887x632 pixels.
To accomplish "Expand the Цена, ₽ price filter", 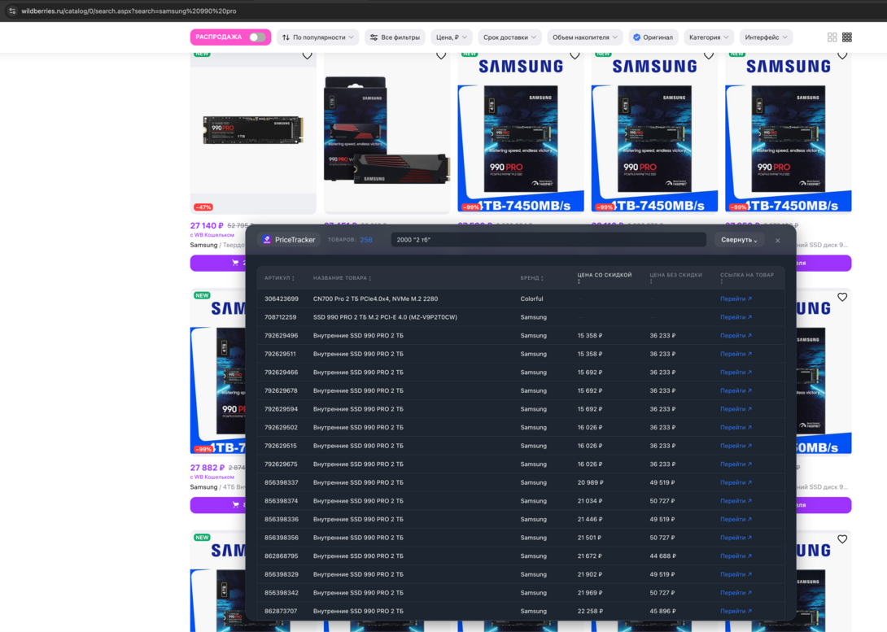I will click(452, 37).
